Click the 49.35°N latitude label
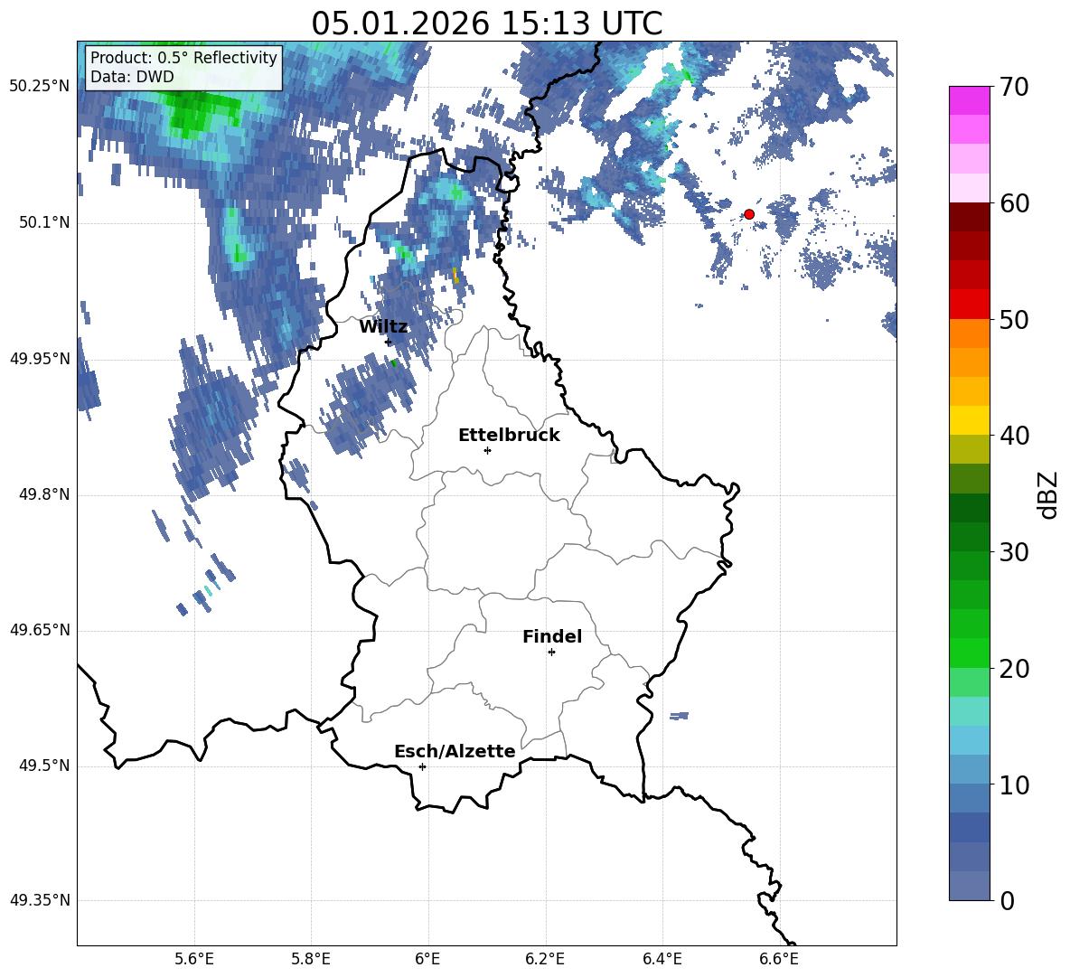This screenshot has height=977, width=1070. pos(40,900)
